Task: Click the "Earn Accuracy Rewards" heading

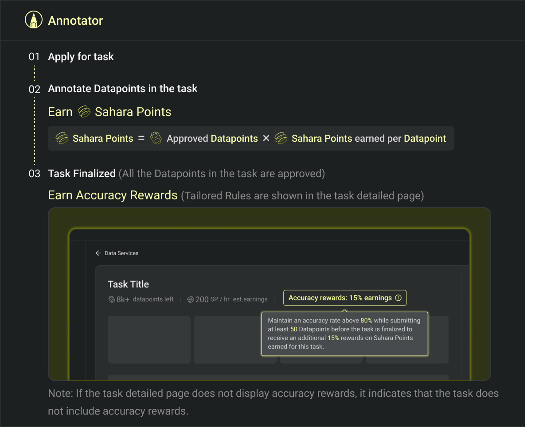Action: point(113,195)
